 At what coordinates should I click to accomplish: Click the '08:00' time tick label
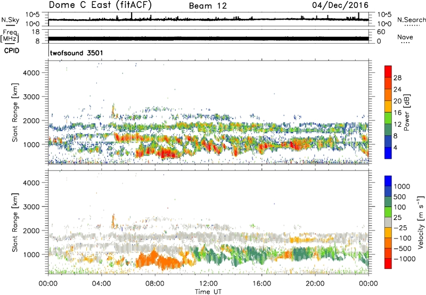(155, 284)
